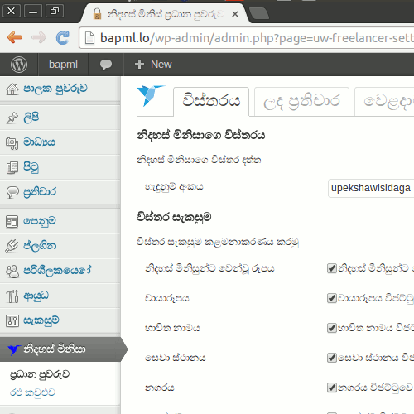Open bapml site menu in admin bar
The height and width of the screenshot is (414, 414).
pos(63,65)
